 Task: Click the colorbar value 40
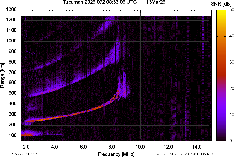coord(232,36)
